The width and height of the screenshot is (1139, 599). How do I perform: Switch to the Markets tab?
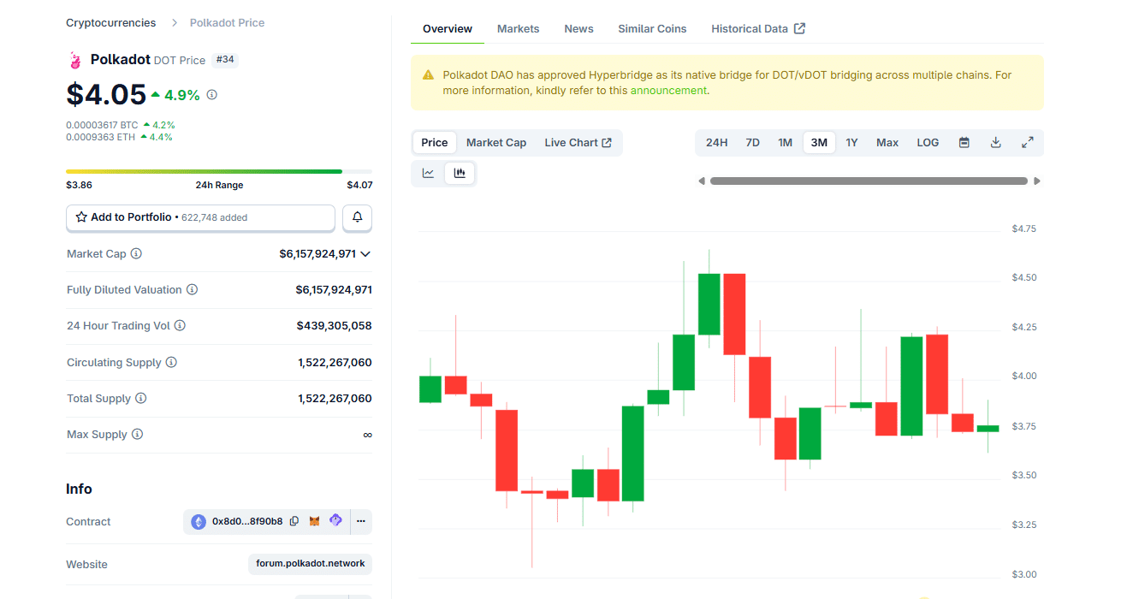pyautogui.click(x=519, y=29)
